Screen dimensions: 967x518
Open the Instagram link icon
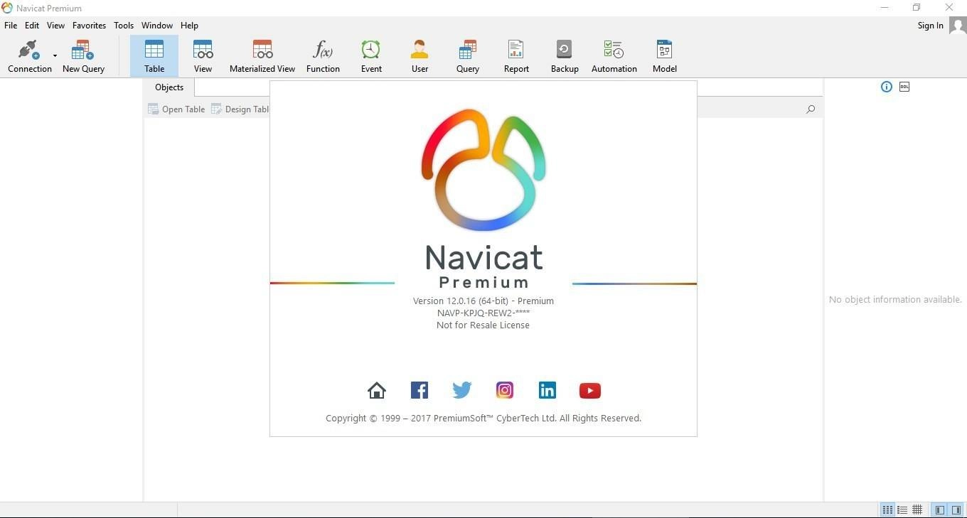(505, 390)
